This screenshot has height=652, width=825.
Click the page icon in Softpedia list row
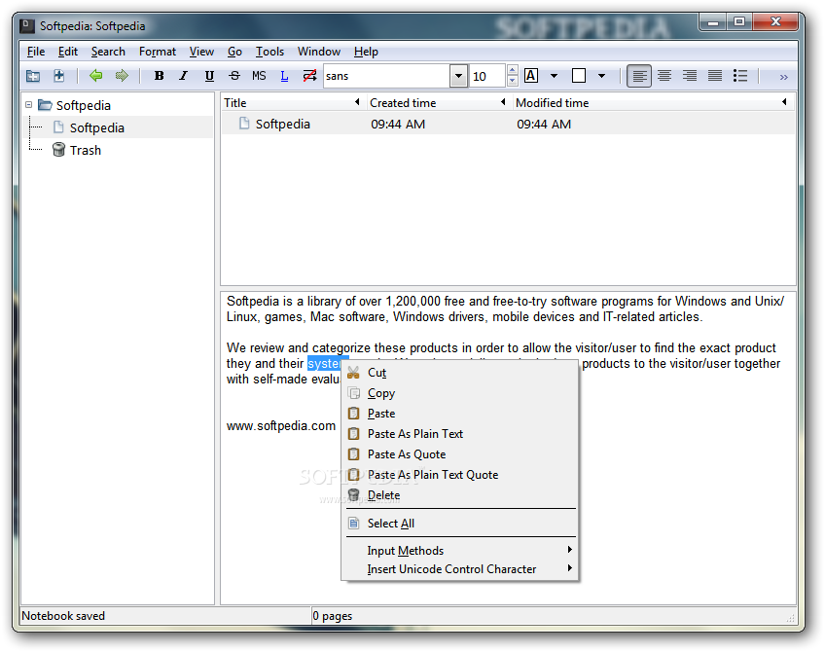pyautogui.click(x=244, y=124)
